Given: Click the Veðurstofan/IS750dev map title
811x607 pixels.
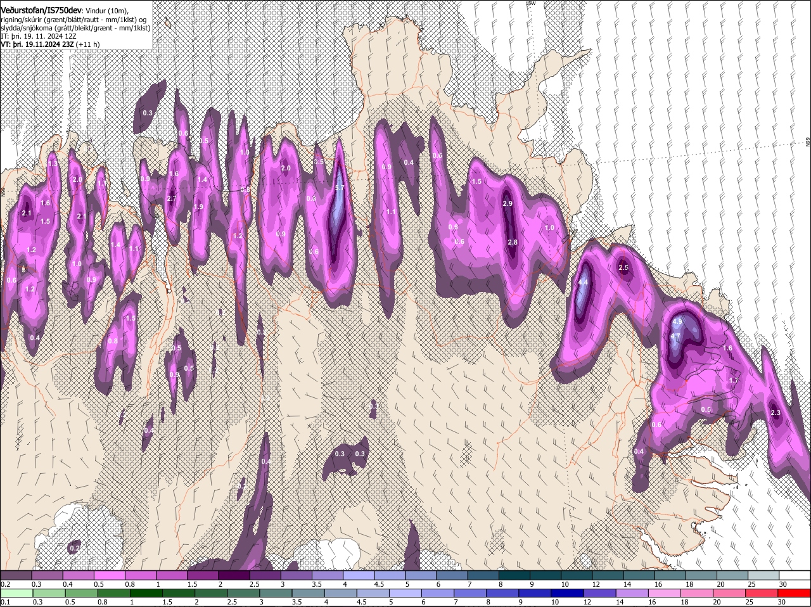Looking at the screenshot, I should (x=41, y=11).
